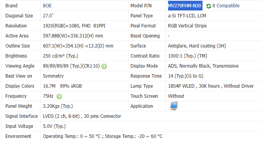This screenshot has width=261, height=141.
Task: Select the highlighted MV270FHM-N30 model number
Action: pos(185,6)
